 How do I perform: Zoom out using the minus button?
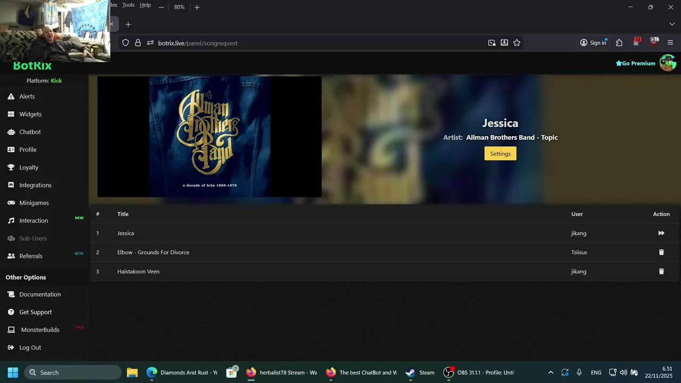[x=161, y=7]
